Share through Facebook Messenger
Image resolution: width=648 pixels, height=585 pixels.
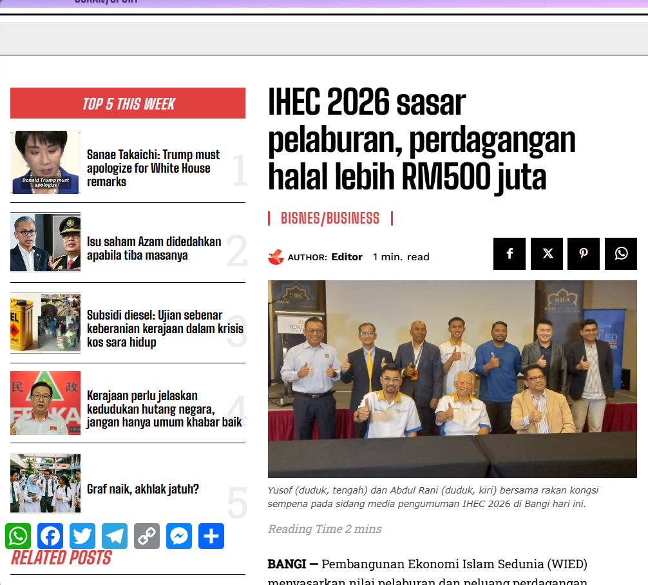tap(178, 535)
